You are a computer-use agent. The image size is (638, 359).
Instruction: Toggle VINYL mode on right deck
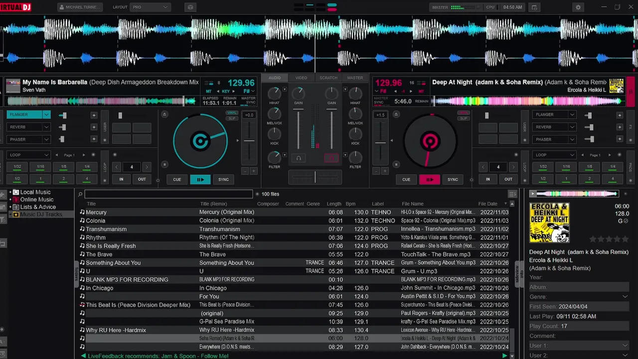pos(464,113)
